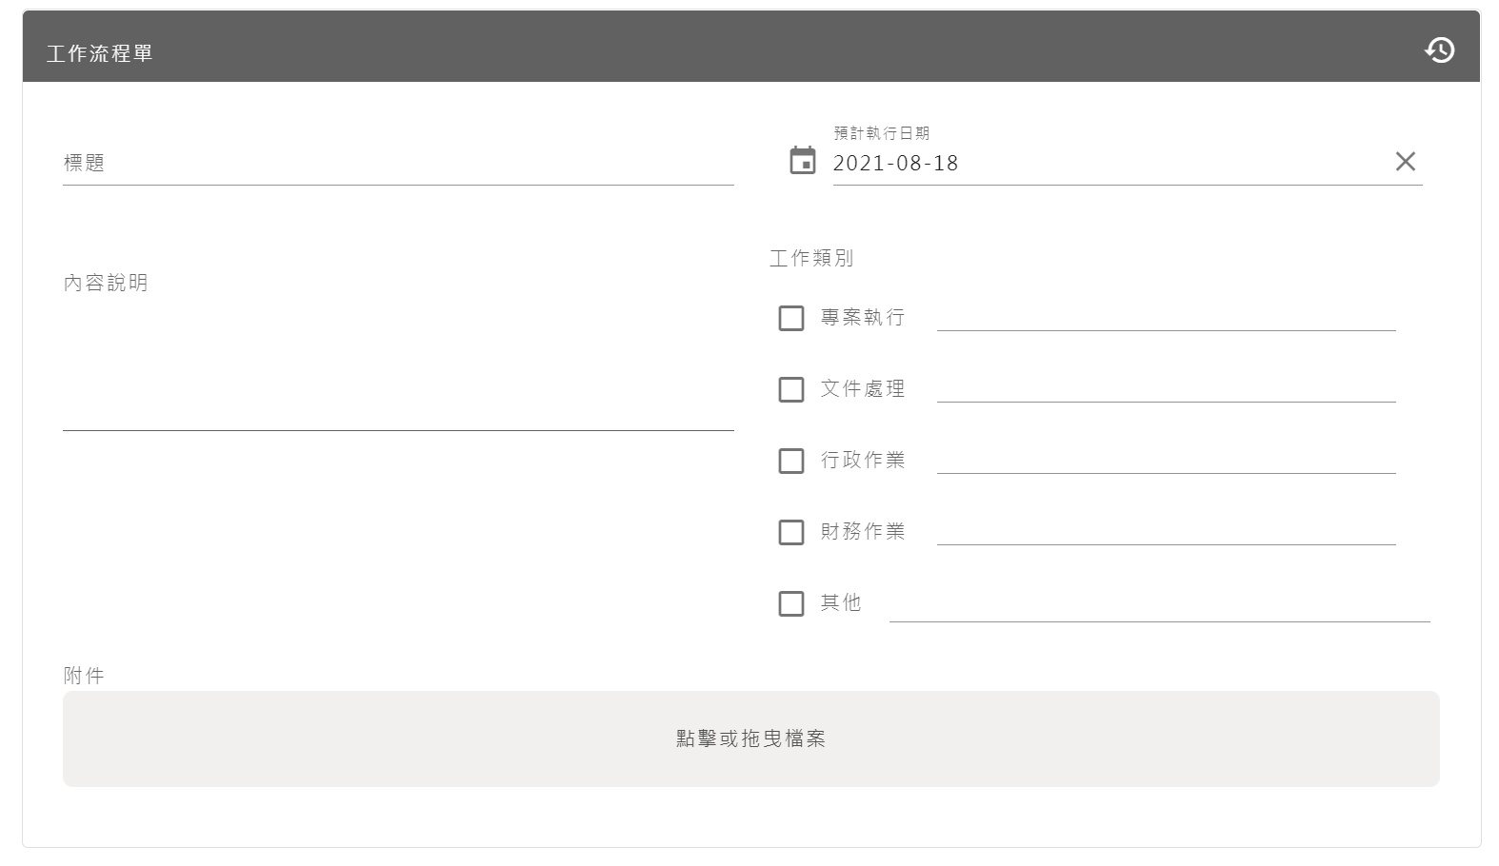Click the text field next to 文件處理
The height and width of the screenshot is (866, 1499).
(x=1166, y=387)
